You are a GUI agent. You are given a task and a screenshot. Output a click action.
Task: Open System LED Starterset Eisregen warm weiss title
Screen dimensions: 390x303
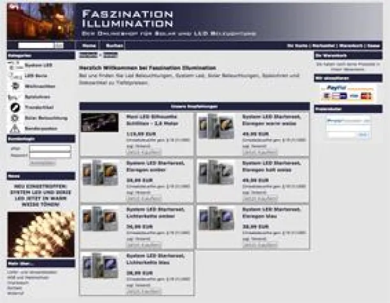272,120
